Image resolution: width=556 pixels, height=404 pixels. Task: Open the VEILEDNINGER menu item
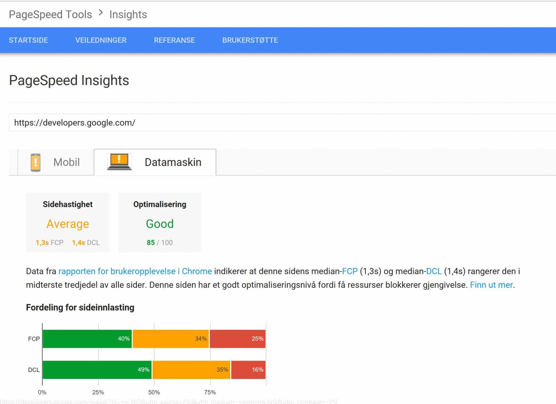click(101, 40)
